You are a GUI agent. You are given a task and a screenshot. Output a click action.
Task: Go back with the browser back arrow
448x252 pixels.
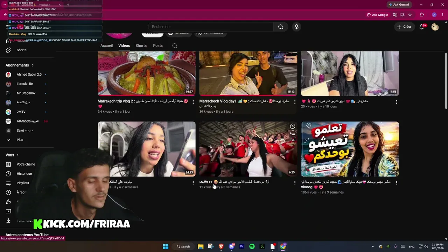(5, 15)
